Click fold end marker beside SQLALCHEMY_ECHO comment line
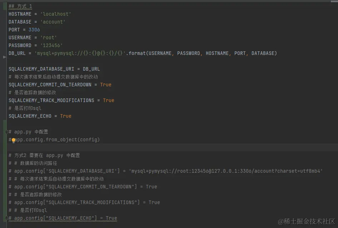Image resolution: width=338 pixels, height=228 pixels. click(x=6, y=218)
